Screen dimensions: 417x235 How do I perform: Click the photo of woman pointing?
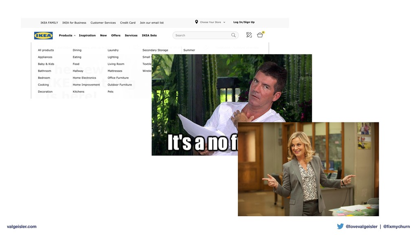click(308, 169)
